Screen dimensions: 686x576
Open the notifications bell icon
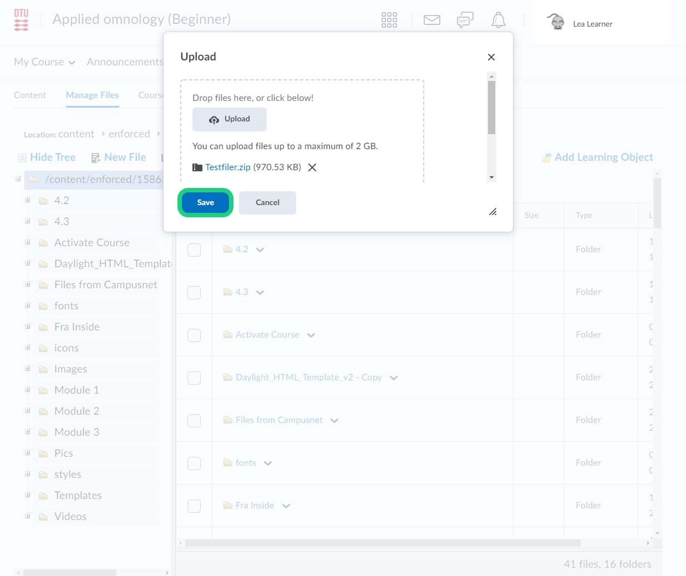click(x=498, y=21)
